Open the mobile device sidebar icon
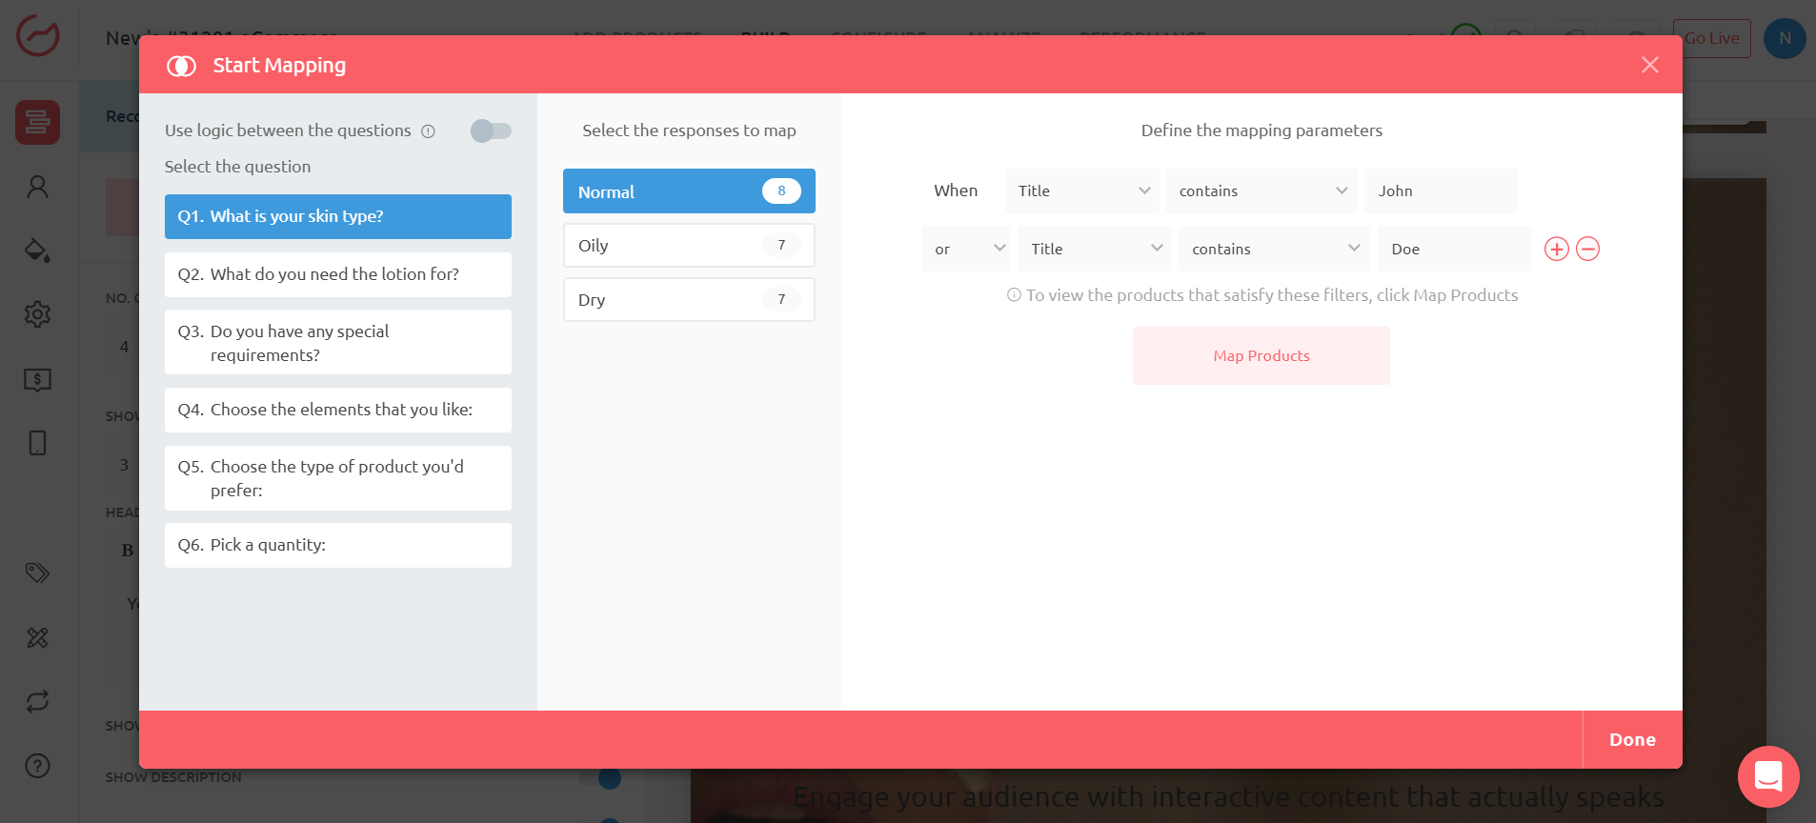Image resolution: width=1816 pixels, height=823 pixels. click(37, 443)
